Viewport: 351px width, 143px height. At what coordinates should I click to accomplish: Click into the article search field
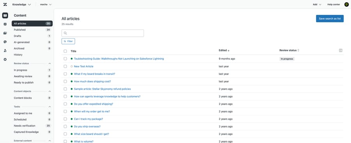pyautogui.click(x=103, y=33)
